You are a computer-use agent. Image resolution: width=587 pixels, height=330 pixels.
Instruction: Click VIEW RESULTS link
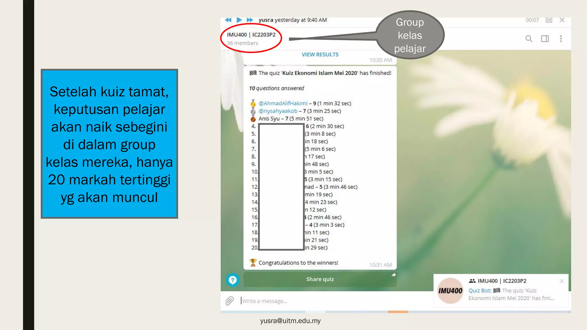click(x=320, y=54)
